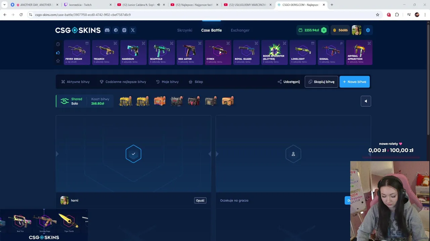Open the Chrome three-dot menu
The image size is (430, 241).
pos(425,15)
